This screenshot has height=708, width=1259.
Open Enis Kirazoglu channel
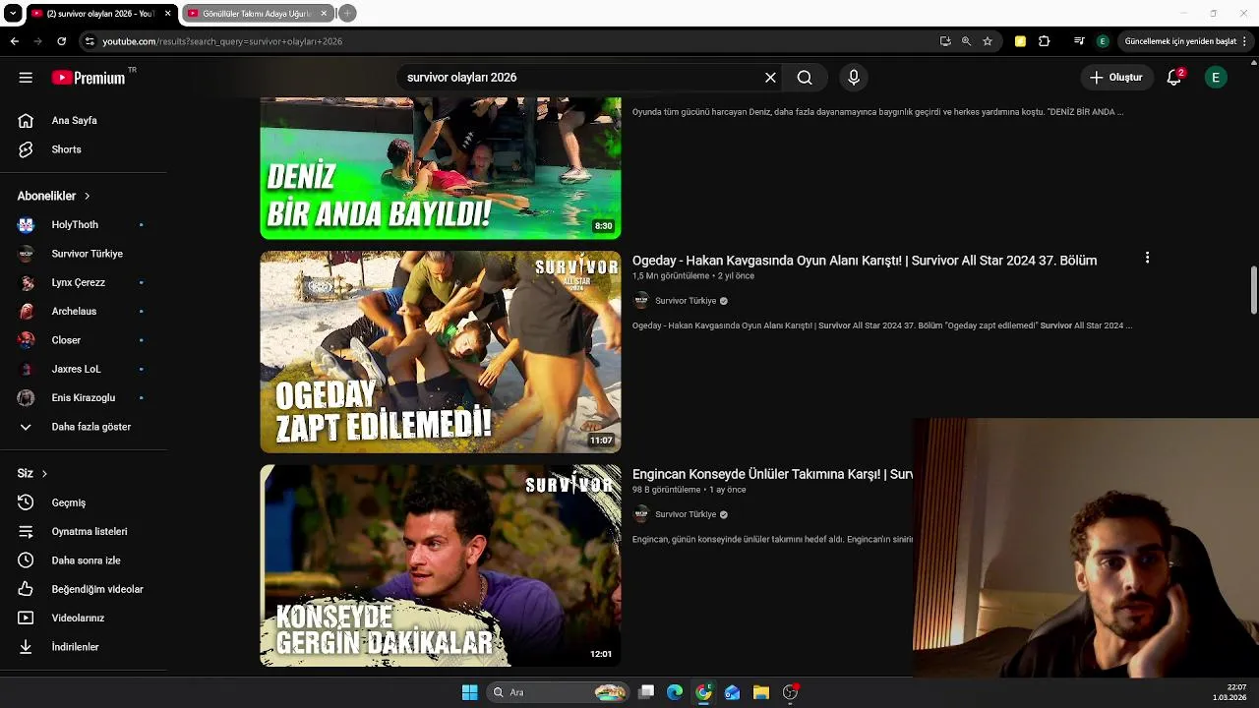(x=84, y=397)
